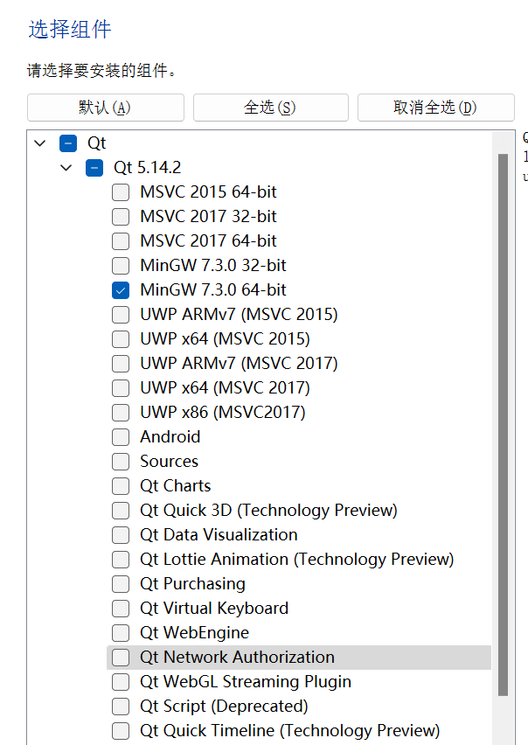
Task: Check UWP x64 (MSVC 2015) checkbox
Action: click(121, 339)
